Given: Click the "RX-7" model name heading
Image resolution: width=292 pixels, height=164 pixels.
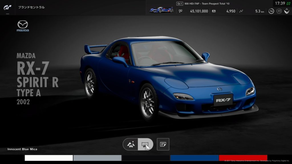Looking at the screenshot, I should (33, 68).
